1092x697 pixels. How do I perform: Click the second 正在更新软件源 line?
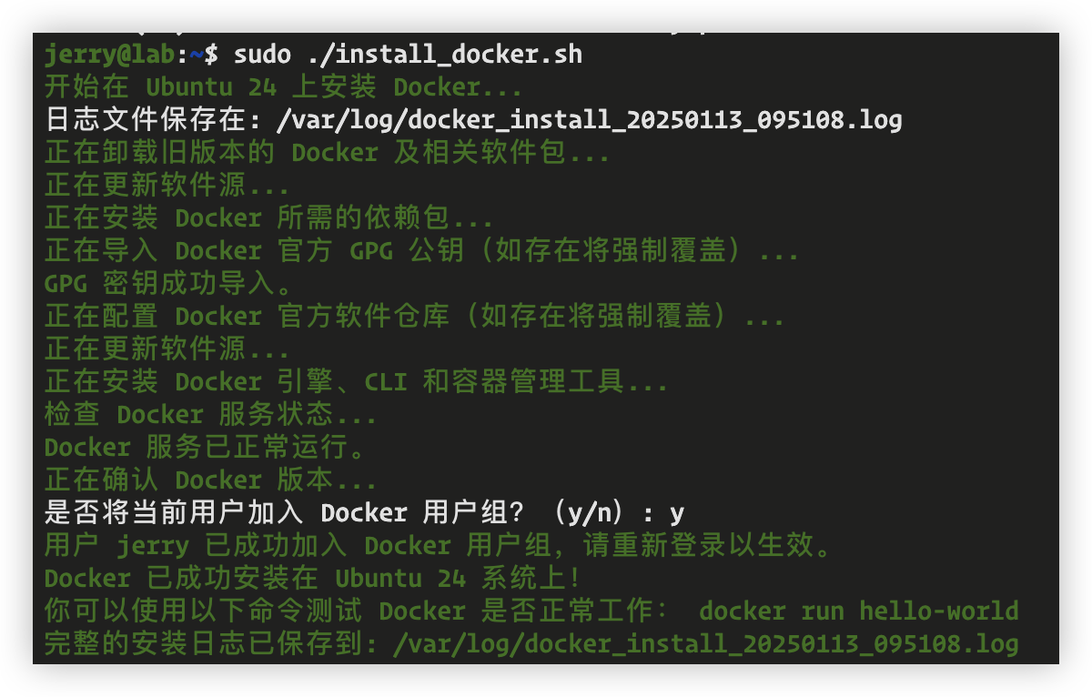coord(167,349)
